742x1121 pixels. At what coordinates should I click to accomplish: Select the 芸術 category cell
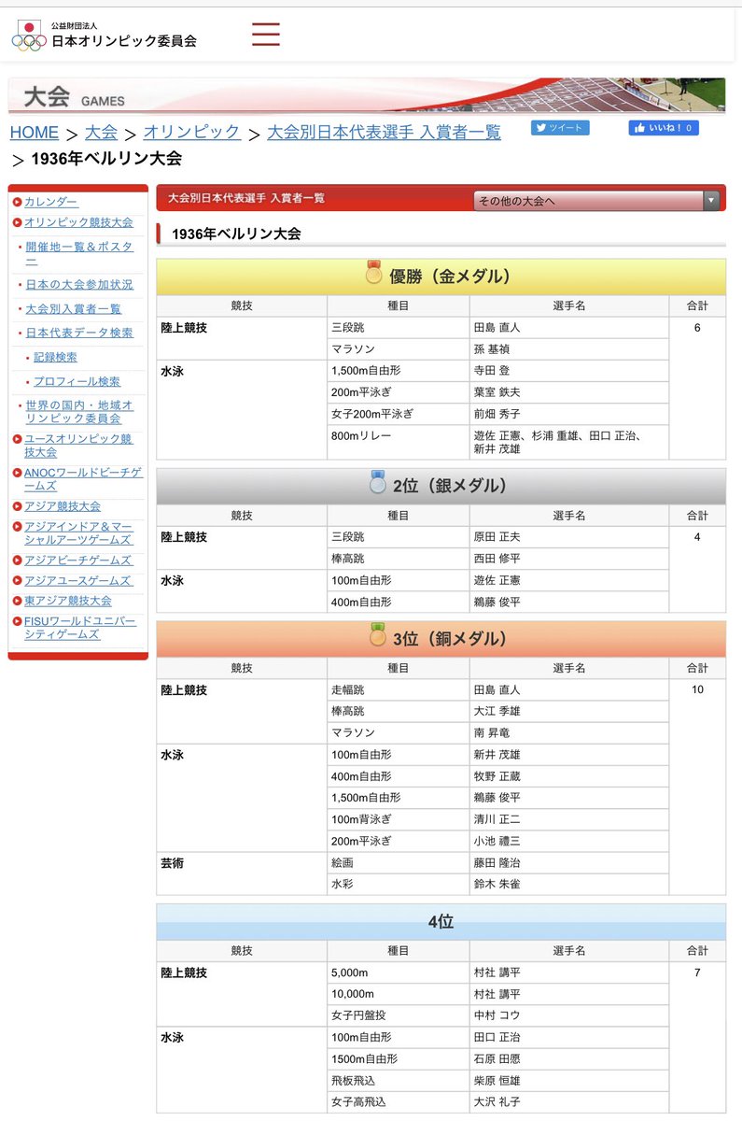click(242, 874)
